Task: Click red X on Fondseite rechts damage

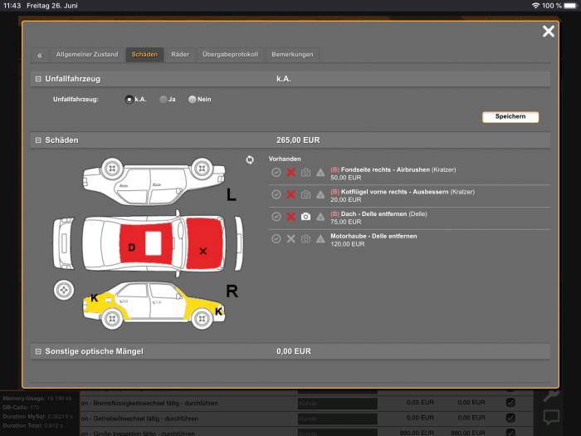Action: (x=290, y=172)
